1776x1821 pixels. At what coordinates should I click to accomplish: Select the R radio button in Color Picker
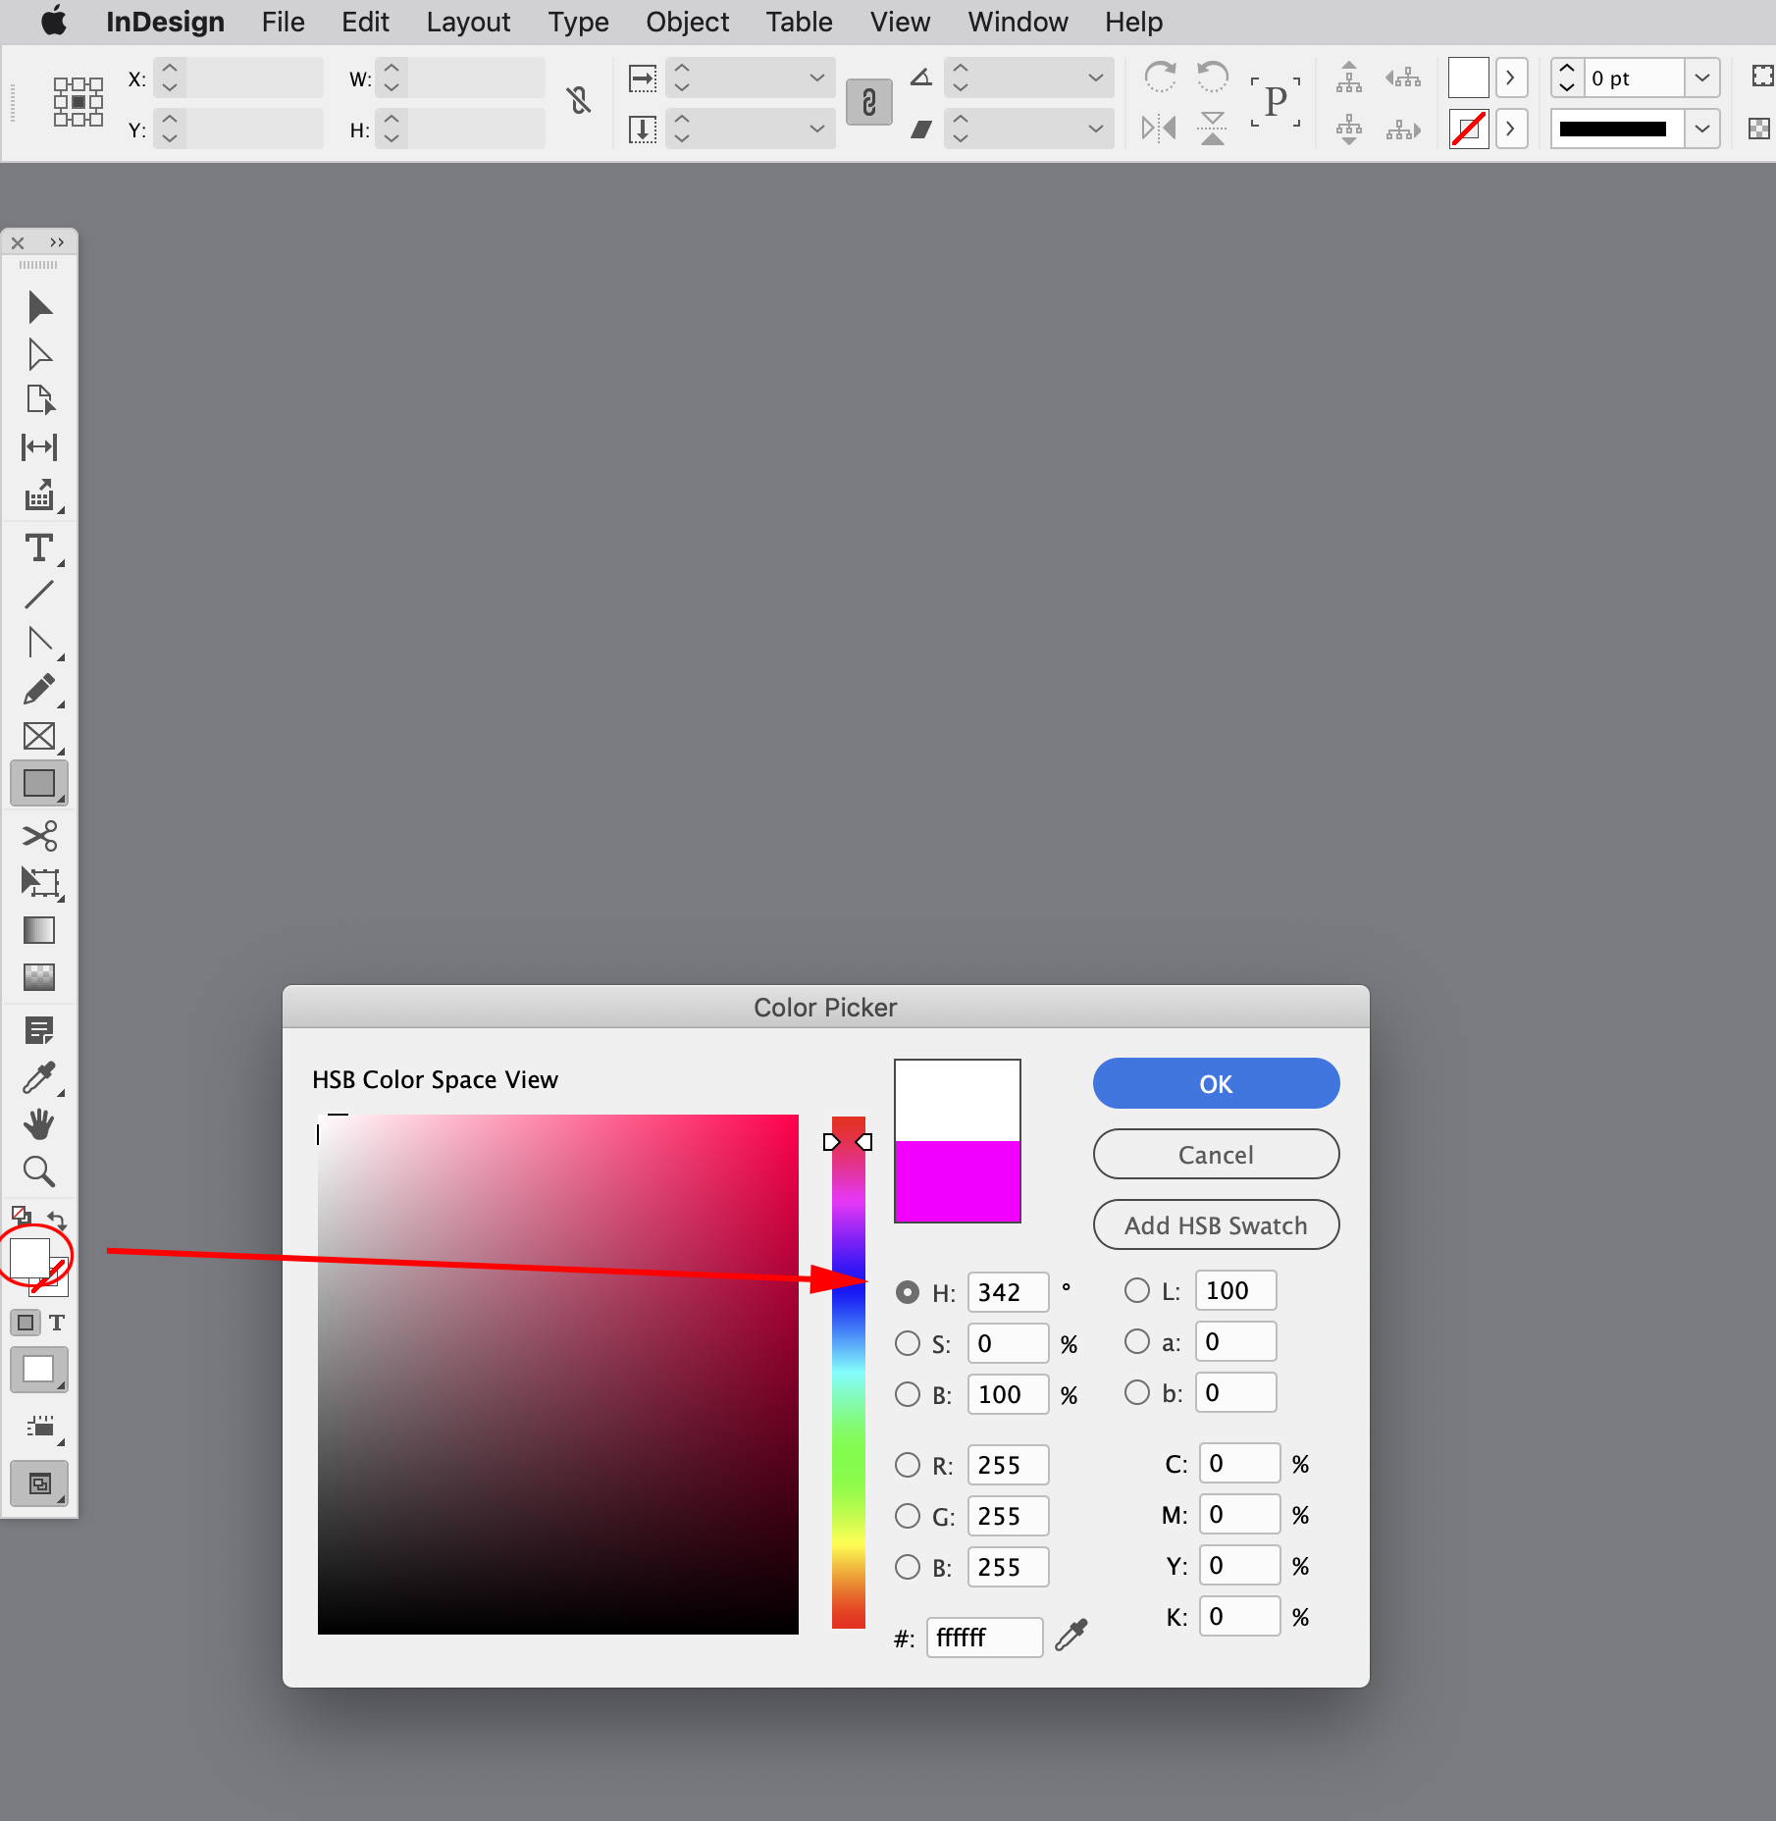[x=907, y=1465]
